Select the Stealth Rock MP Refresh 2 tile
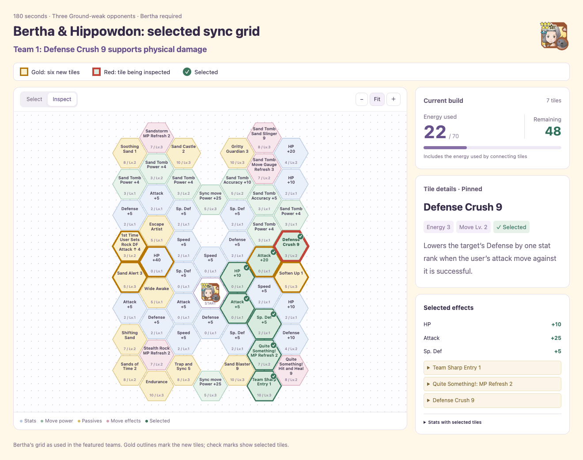583x460 pixels. coord(157,355)
